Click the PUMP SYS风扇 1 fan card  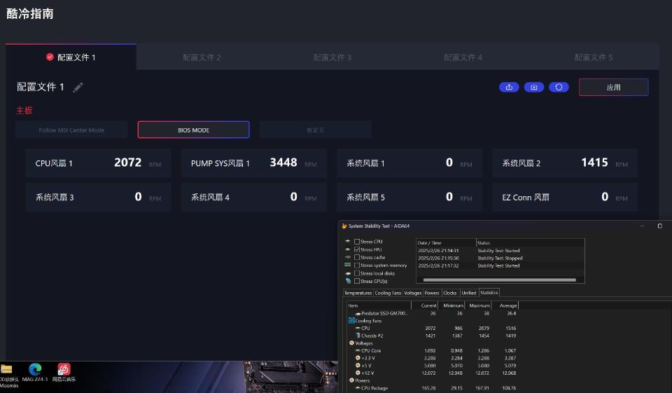(253, 163)
